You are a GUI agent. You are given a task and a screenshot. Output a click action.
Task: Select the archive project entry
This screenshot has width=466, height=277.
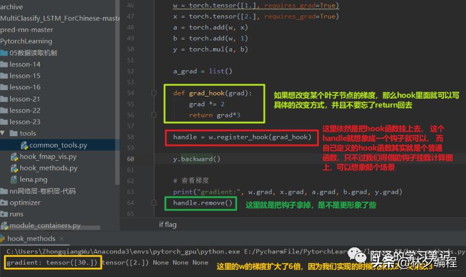coord(12,7)
